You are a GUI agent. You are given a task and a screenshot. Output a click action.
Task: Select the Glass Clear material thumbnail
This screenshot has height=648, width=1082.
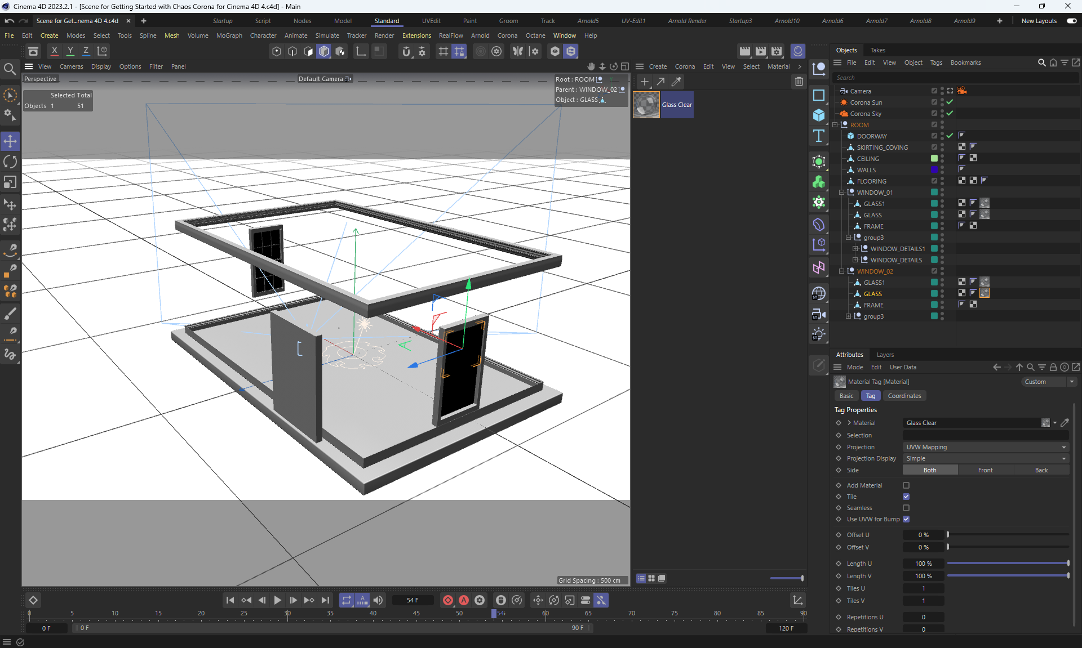point(646,105)
